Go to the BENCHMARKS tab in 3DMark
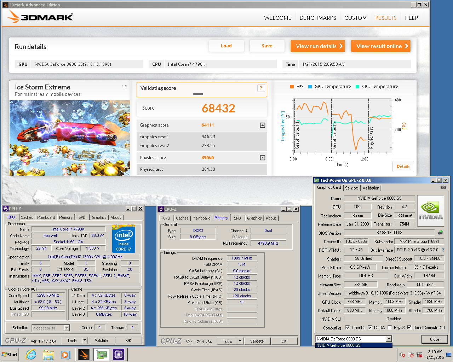 [318, 18]
